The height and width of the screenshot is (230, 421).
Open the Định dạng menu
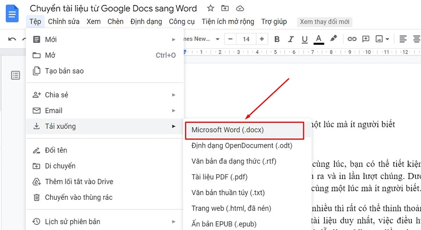click(146, 22)
